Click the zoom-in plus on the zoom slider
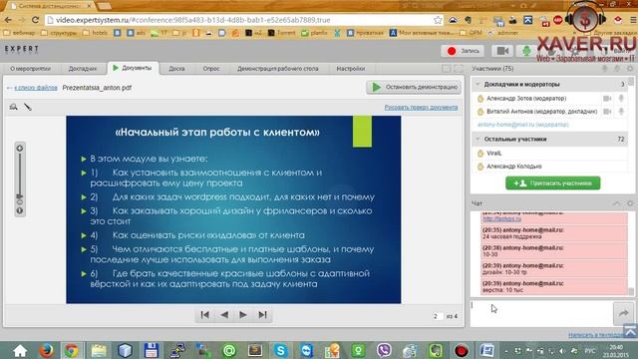Viewport: 638px width, 359px height. [x=20, y=149]
